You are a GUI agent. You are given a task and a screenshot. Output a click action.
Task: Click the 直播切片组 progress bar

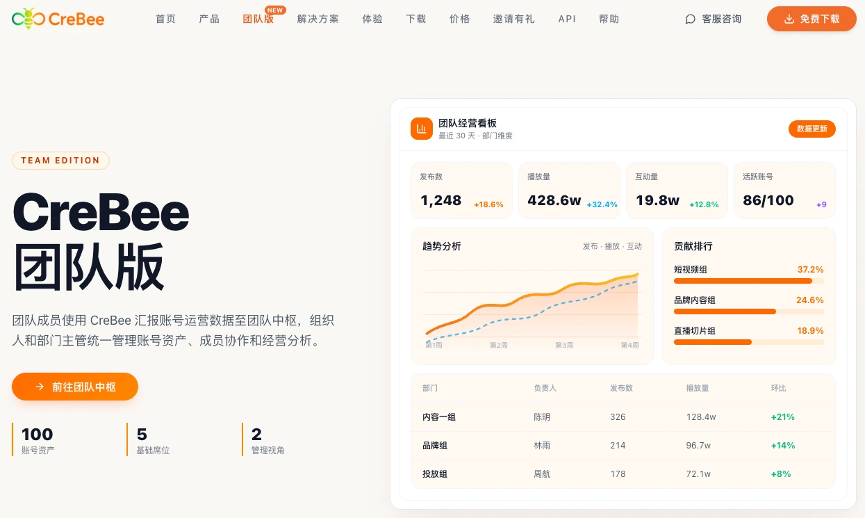coord(749,342)
